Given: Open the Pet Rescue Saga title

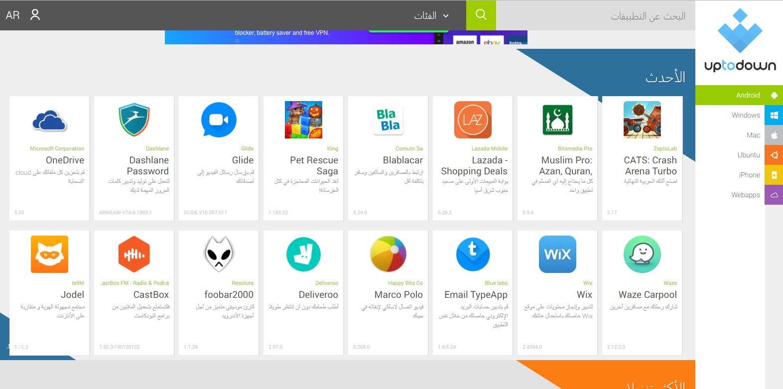Looking at the screenshot, I should (314, 166).
